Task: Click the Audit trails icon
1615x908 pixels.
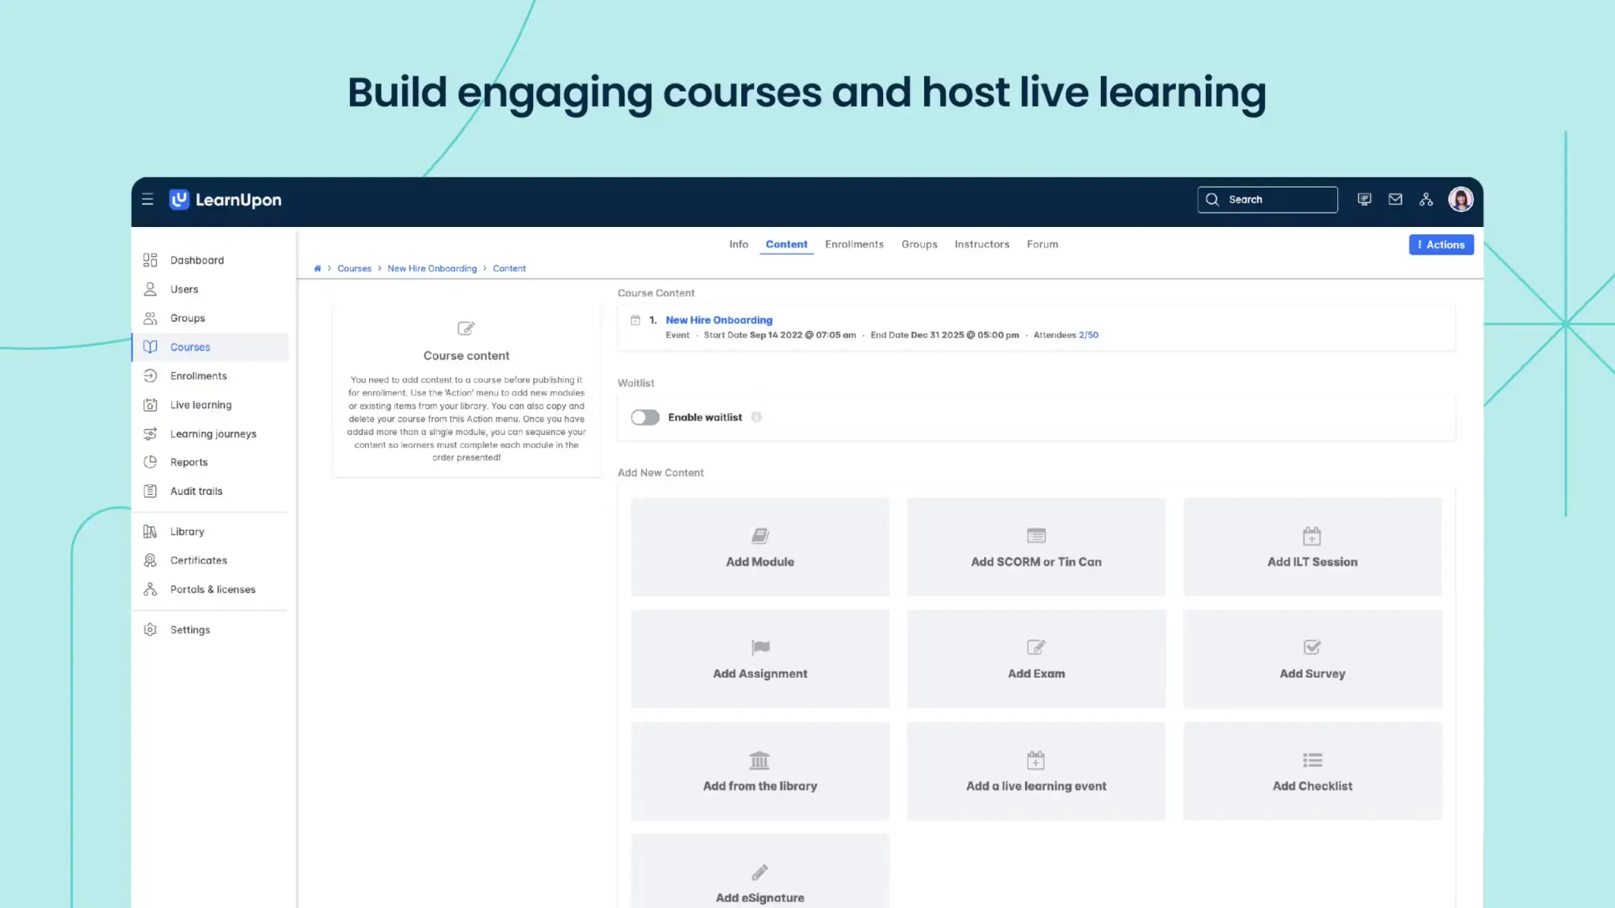Action: [151, 490]
